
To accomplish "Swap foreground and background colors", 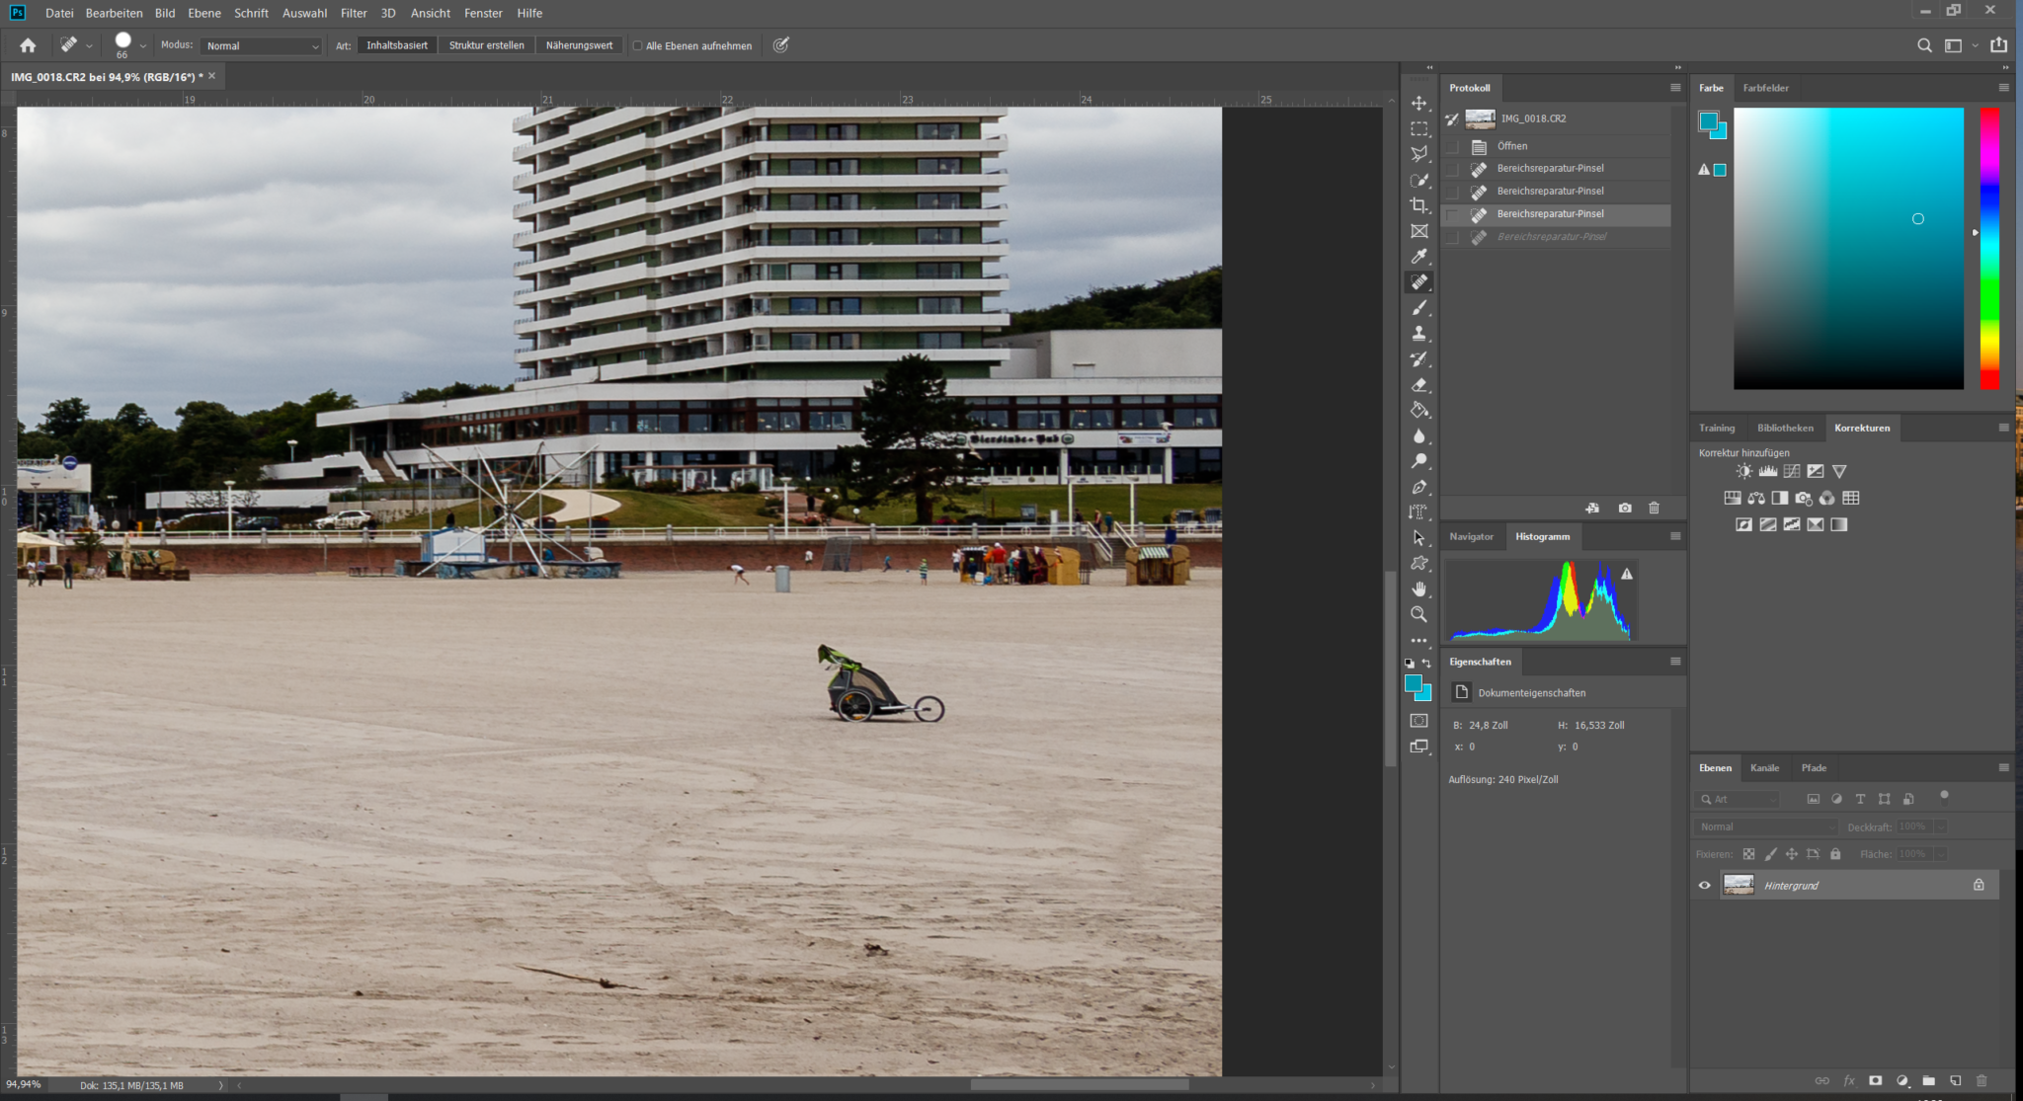I will (1426, 664).
